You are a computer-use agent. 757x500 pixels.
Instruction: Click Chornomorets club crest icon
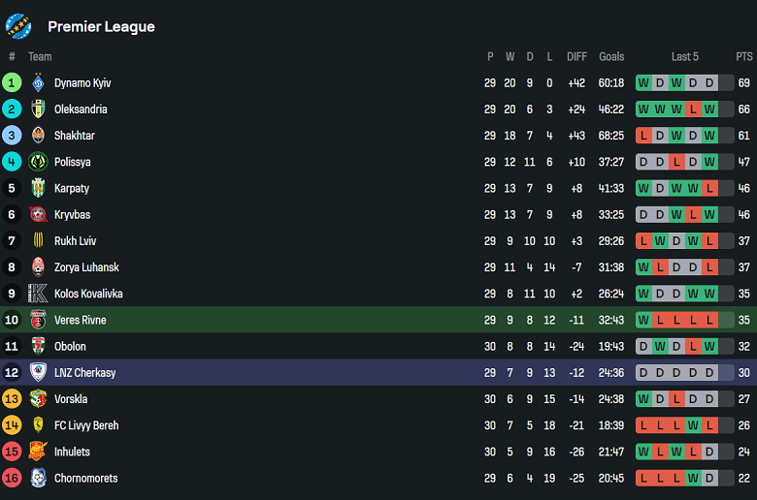(38, 478)
